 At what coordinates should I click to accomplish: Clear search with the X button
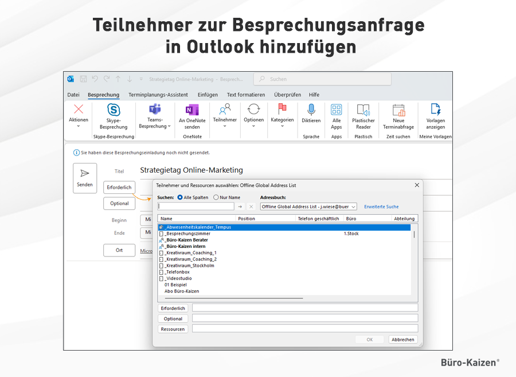coord(251,207)
